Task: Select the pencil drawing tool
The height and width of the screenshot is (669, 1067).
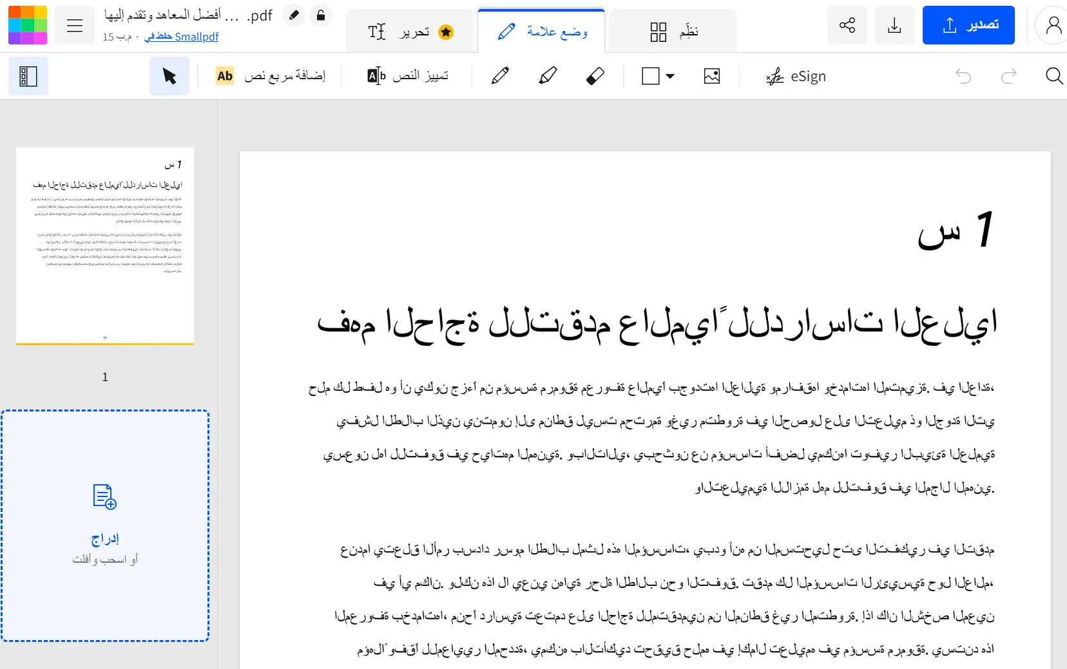Action: 499,75
